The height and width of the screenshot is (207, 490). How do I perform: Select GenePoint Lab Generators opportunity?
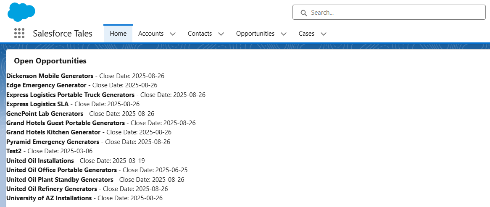tap(45, 114)
